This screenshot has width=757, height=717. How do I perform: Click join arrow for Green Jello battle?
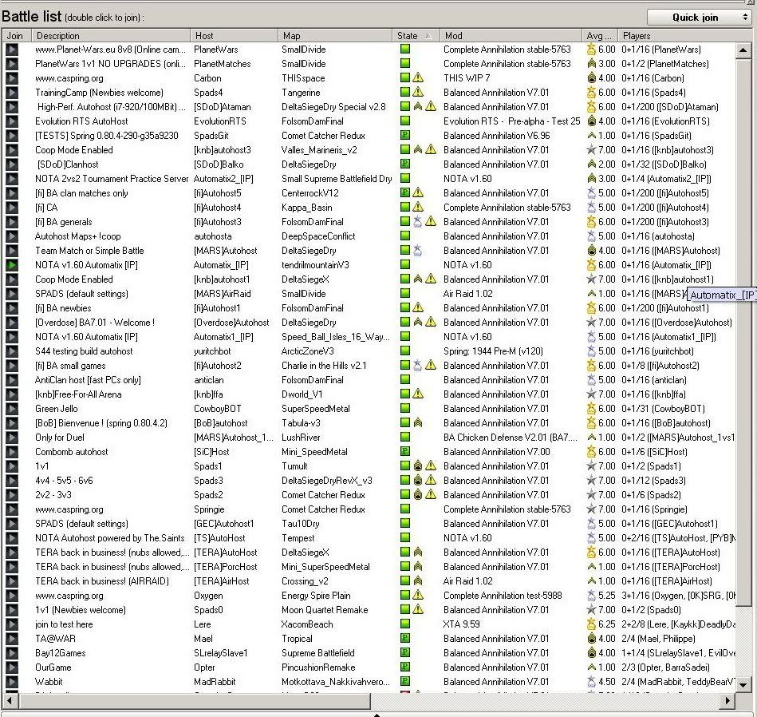(x=12, y=409)
